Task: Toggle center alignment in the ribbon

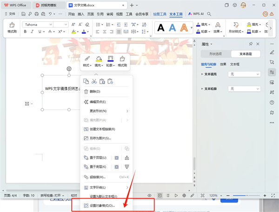Action: tap(105, 32)
